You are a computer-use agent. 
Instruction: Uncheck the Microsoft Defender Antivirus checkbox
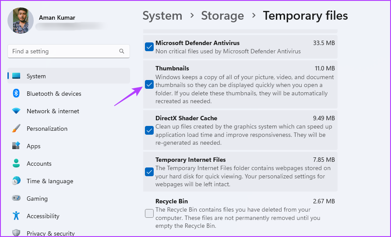coord(149,47)
